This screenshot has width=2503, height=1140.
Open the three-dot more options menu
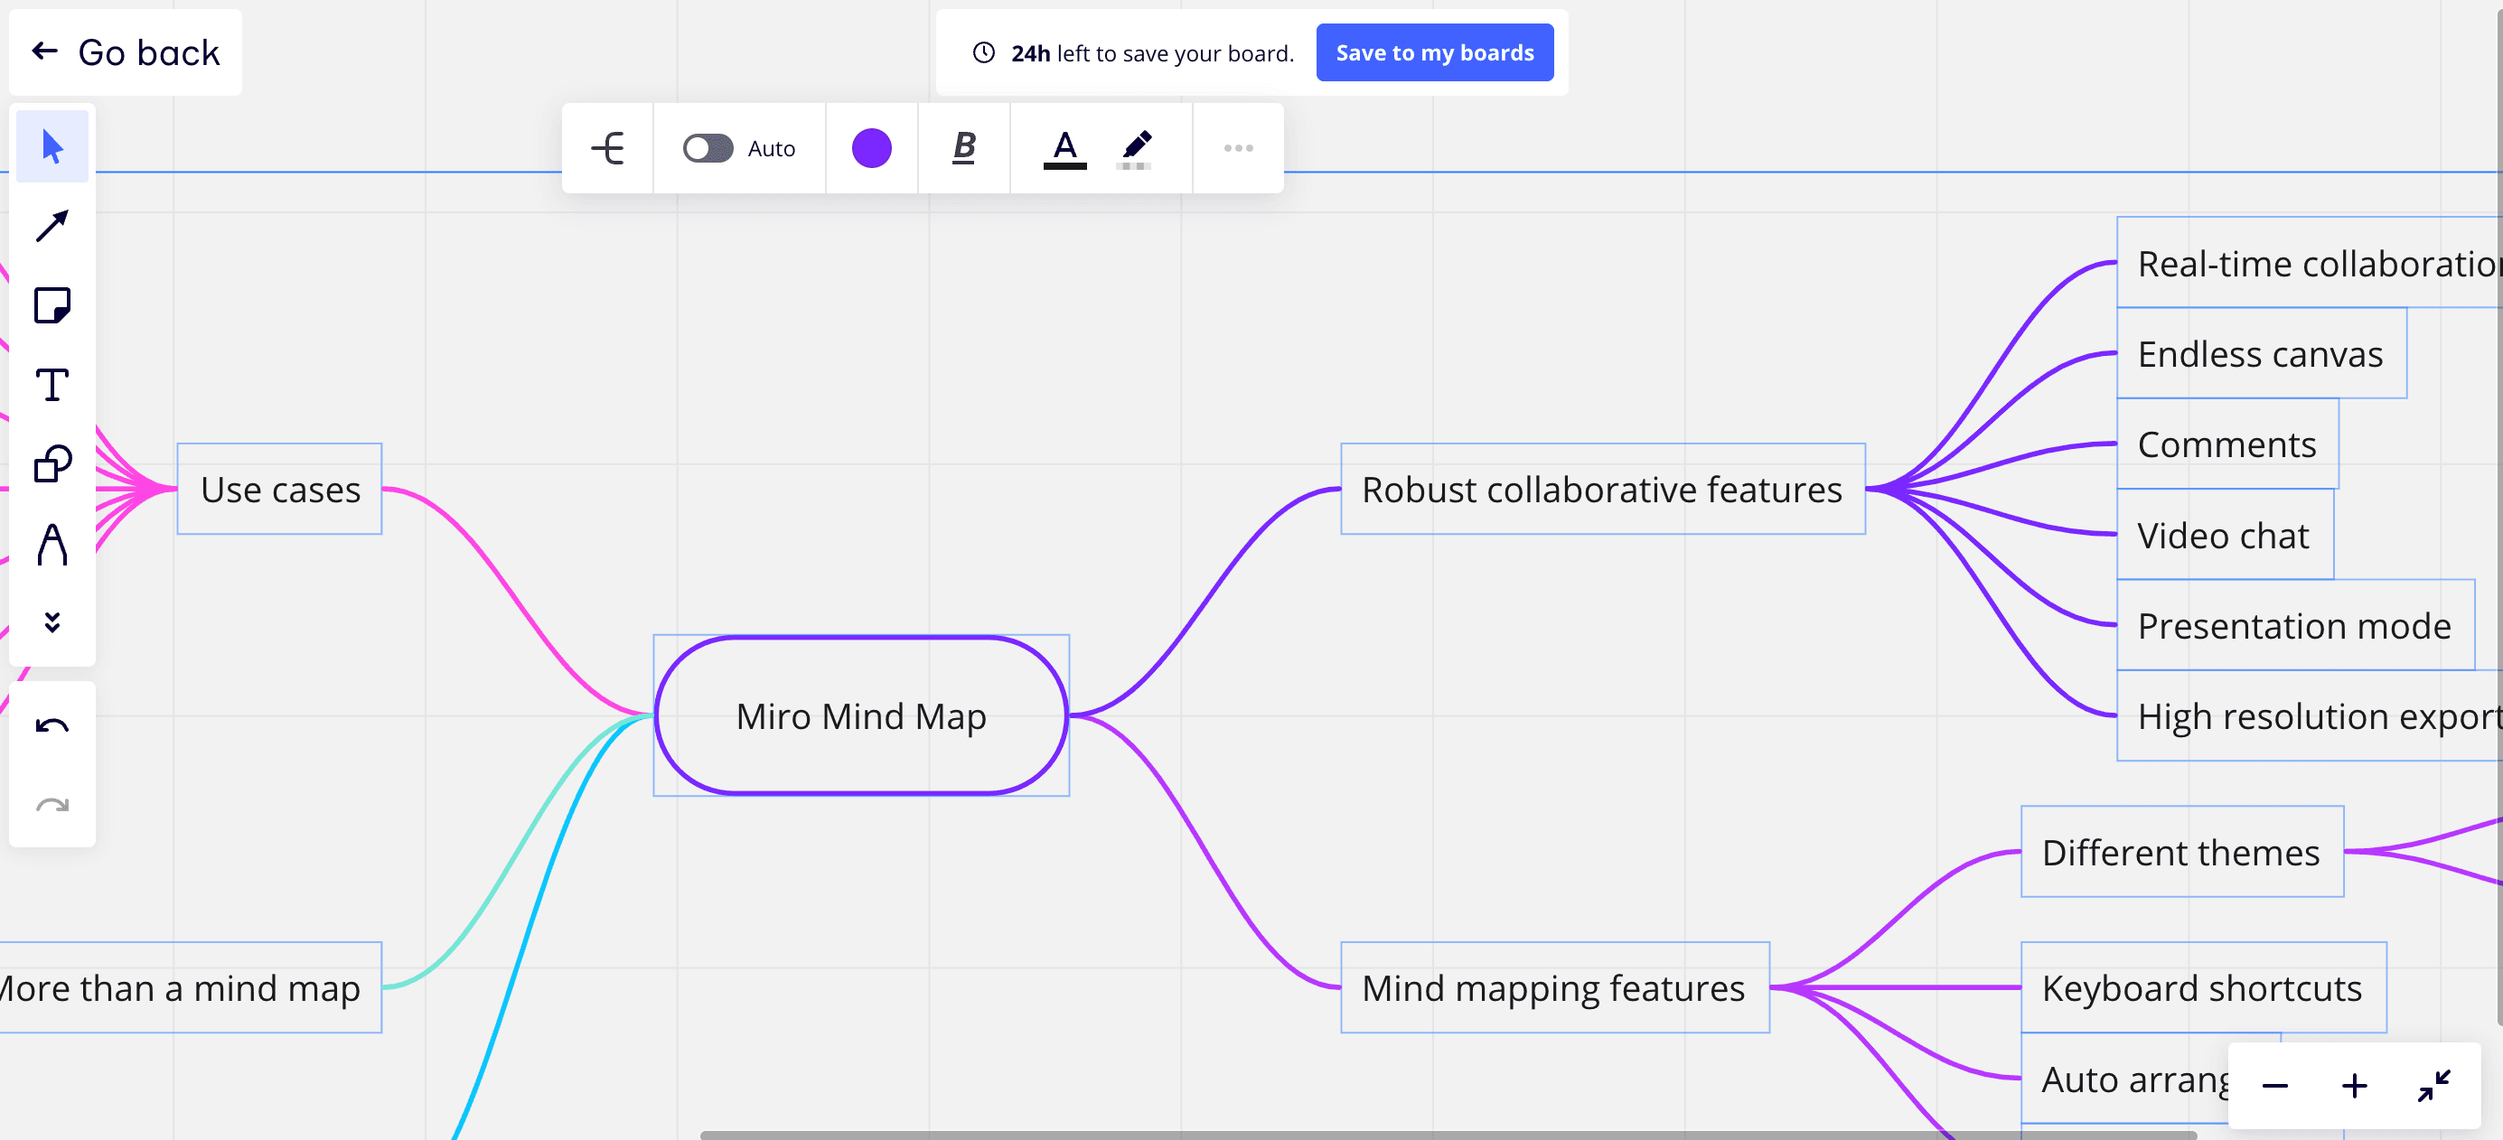coord(1238,148)
